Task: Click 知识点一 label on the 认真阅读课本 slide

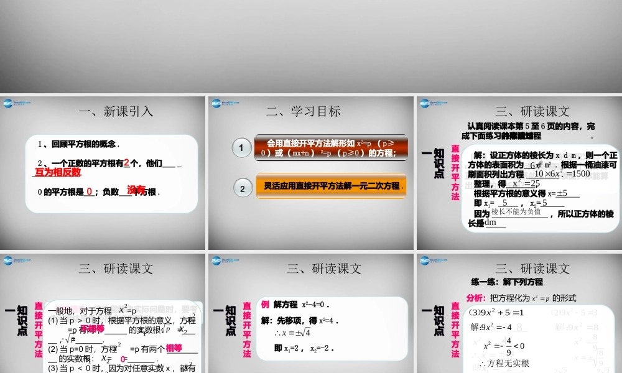Action: tap(434, 163)
